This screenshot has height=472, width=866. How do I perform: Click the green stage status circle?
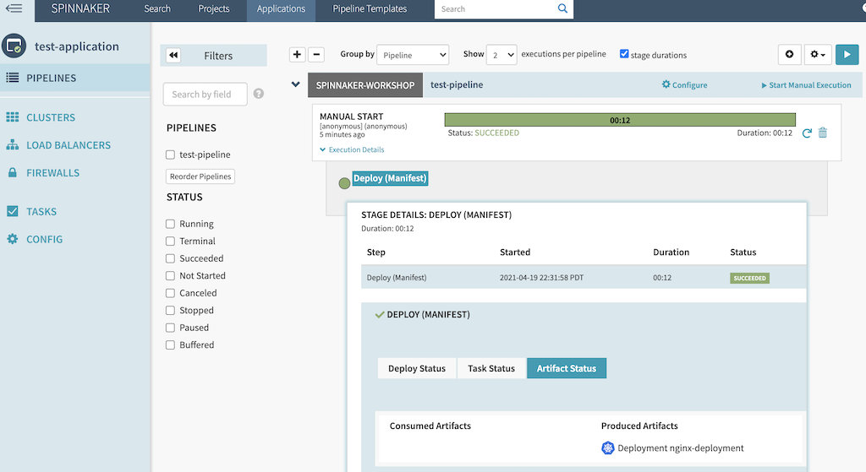coord(344,183)
